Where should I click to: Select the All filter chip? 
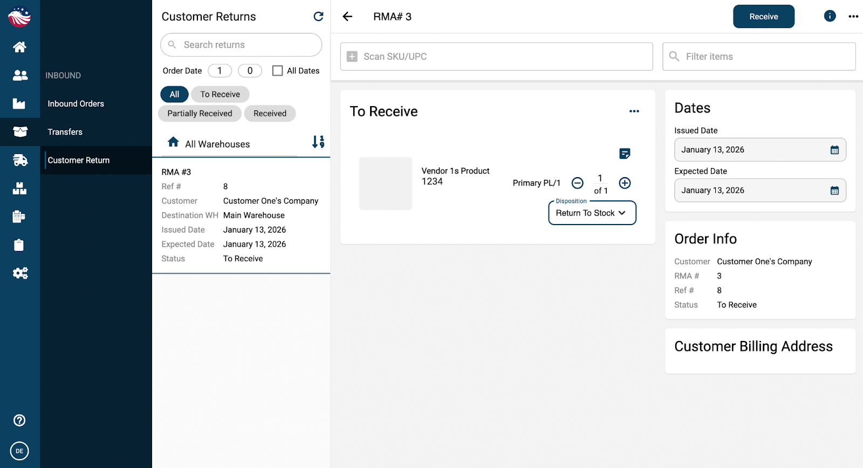click(x=174, y=94)
